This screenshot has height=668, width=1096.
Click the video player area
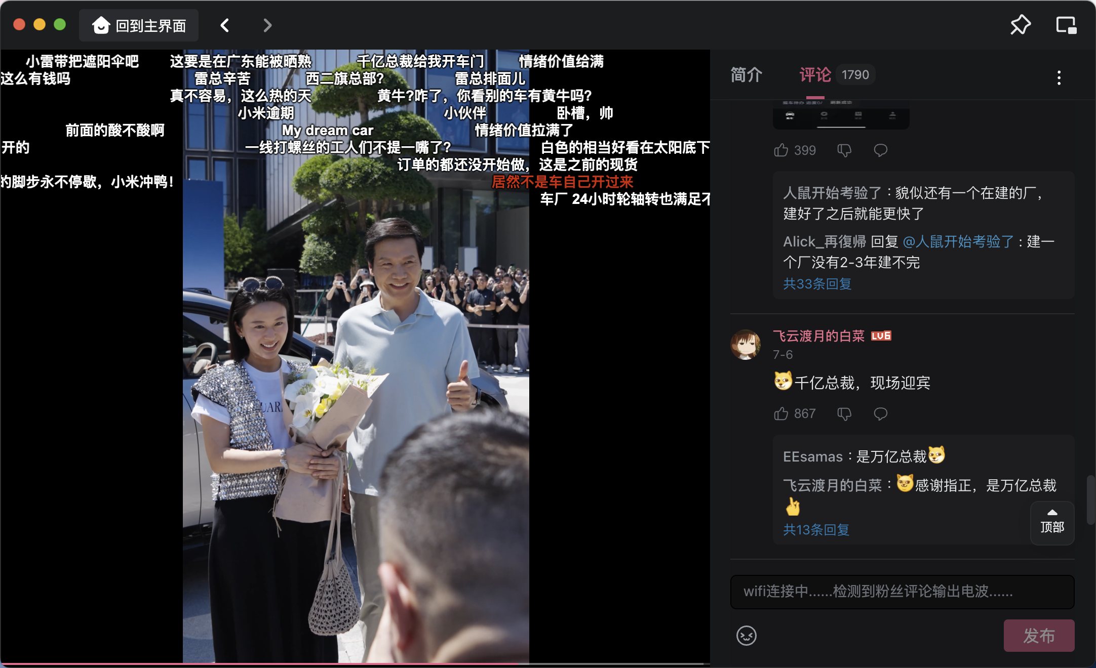355,356
